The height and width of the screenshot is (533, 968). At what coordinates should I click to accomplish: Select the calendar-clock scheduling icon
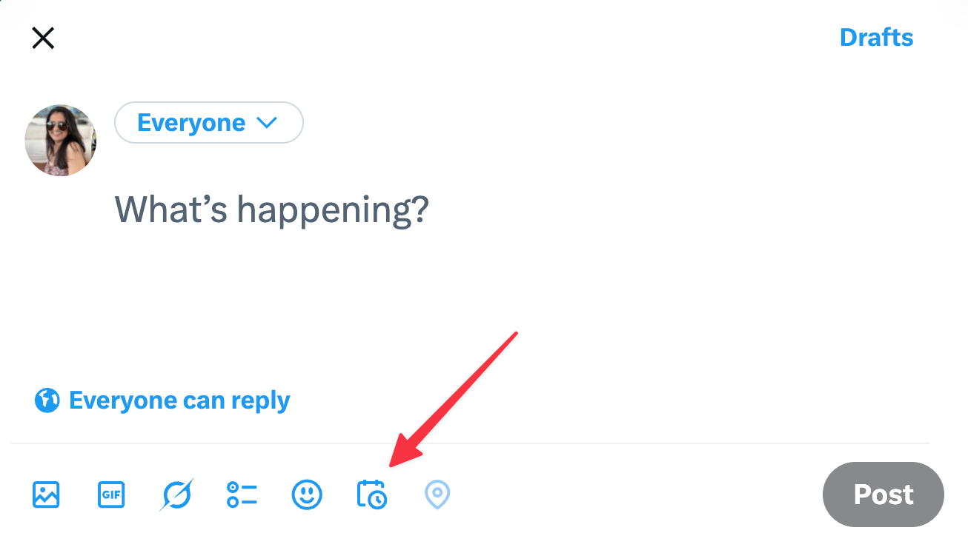click(371, 494)
